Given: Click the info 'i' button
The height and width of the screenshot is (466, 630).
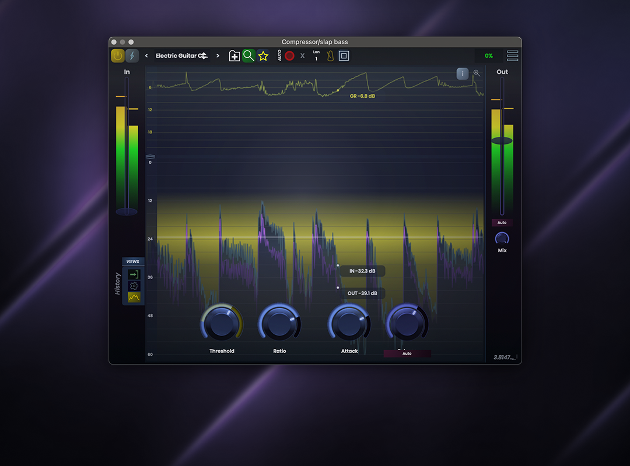Looking at the screenshot, I should click(462, 73).
